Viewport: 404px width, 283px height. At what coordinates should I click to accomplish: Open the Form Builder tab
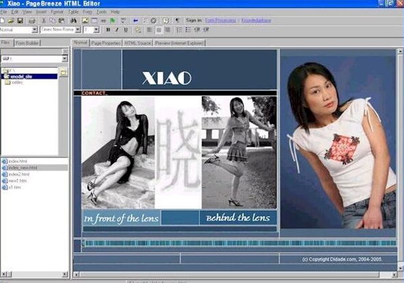(27, 43)
